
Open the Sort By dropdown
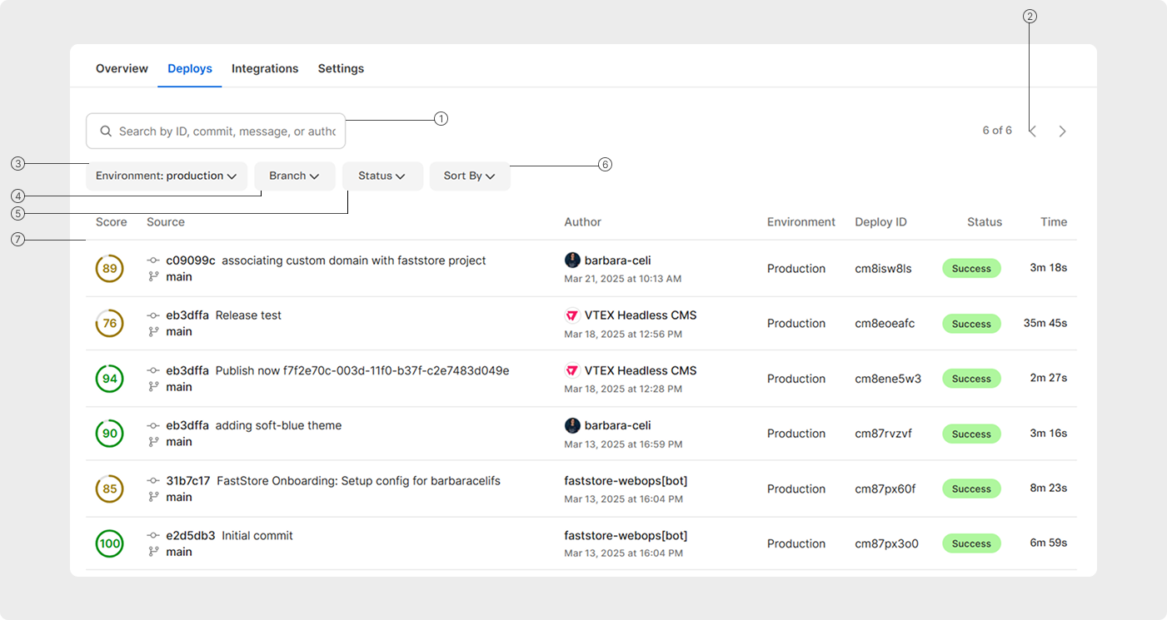470,176
